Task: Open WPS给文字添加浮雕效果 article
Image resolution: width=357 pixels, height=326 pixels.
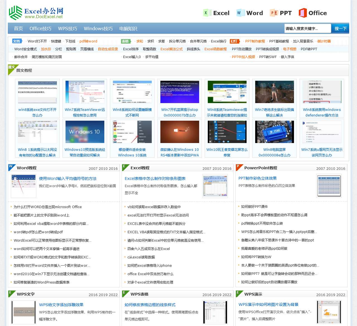Action: coord(61,305)
